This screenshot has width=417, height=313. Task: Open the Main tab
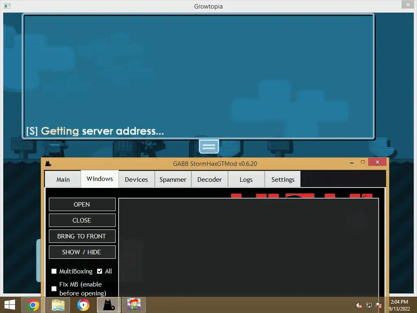[63, 179]
